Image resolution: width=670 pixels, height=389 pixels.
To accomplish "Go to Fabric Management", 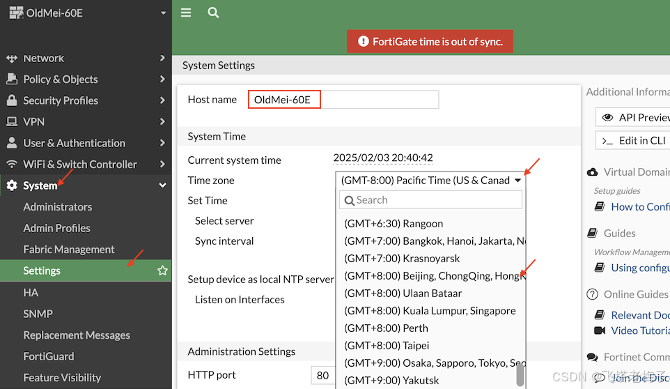I will pos(69,249).
